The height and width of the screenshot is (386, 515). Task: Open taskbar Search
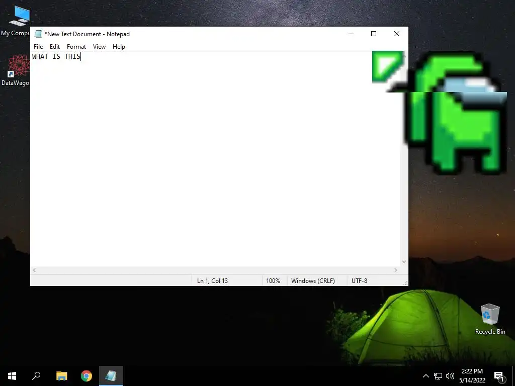coord(36,376)
